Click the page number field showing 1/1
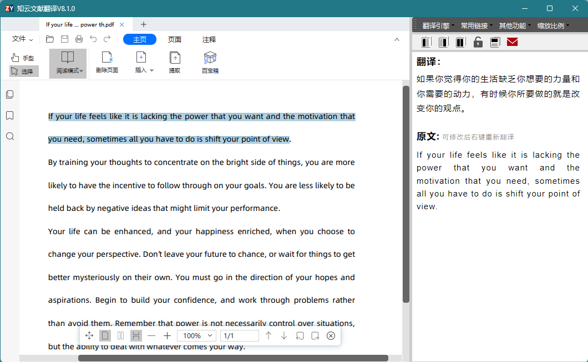The height and width of the screenshot is (362, 588). click(239, 336)
